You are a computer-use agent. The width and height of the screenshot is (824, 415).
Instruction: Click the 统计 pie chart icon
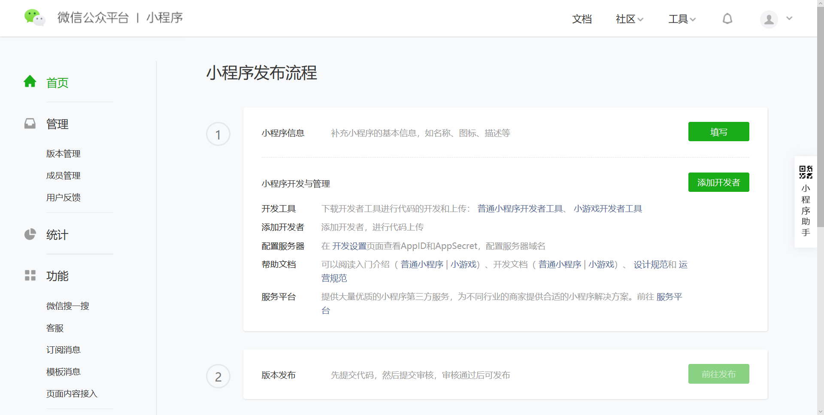pos(30,234)
